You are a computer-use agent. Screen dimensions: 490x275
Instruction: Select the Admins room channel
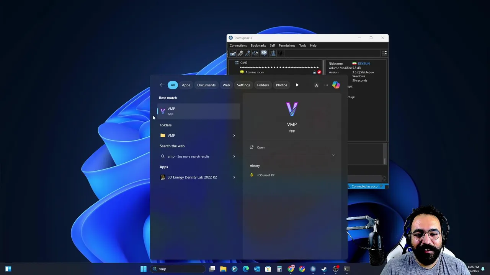[255, 72]
